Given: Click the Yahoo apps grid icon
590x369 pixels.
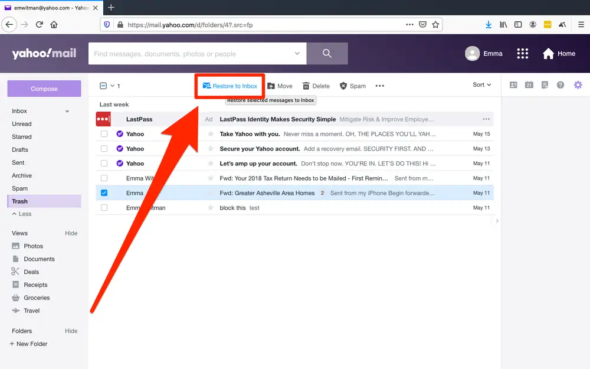Looking at the screenshot, I should click(523, 53).
